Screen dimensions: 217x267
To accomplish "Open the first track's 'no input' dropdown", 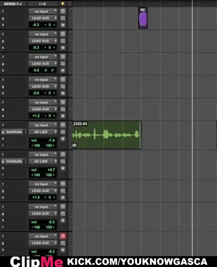I will [x=43, y=11].
